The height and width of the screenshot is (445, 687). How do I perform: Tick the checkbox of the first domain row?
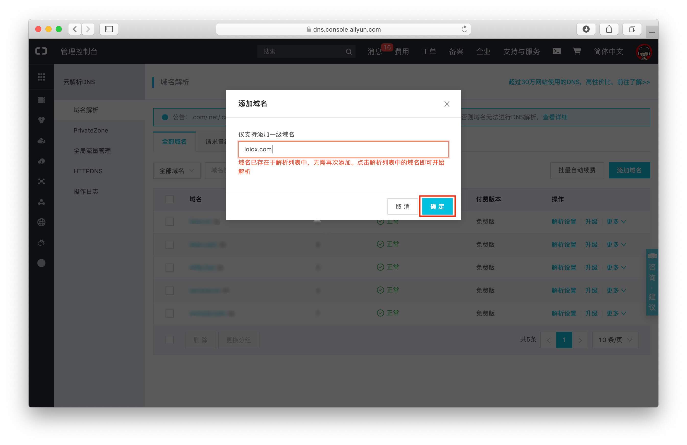coord(169,222)
